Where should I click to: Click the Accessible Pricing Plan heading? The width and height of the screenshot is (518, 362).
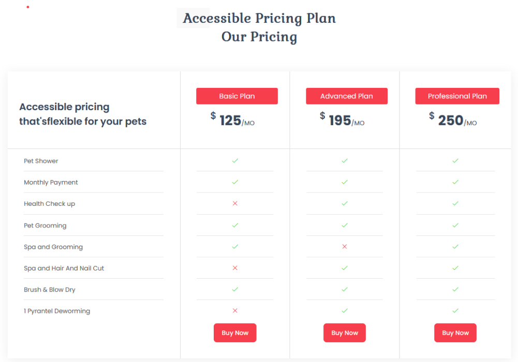point(259,18)
